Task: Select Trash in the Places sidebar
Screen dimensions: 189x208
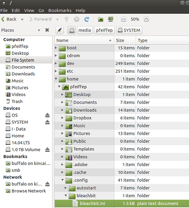Action: (17, 102)
